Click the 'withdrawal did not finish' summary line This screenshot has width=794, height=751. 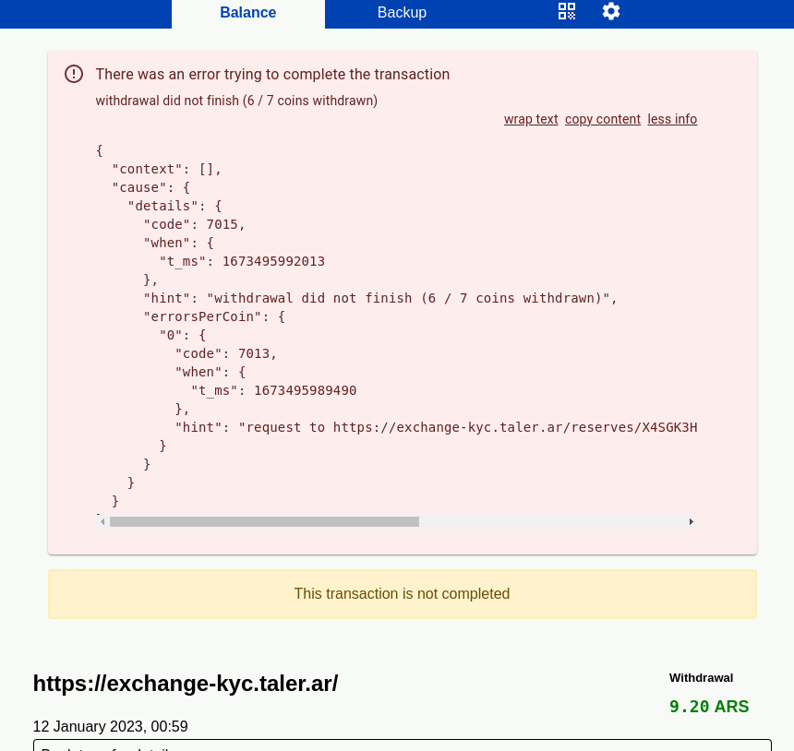pyautogui.click(x=236, y=101)
